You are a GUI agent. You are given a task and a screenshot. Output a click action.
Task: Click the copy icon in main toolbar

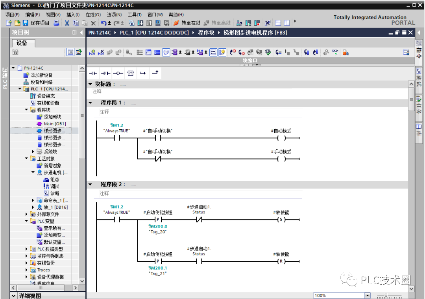coord(76,23)
